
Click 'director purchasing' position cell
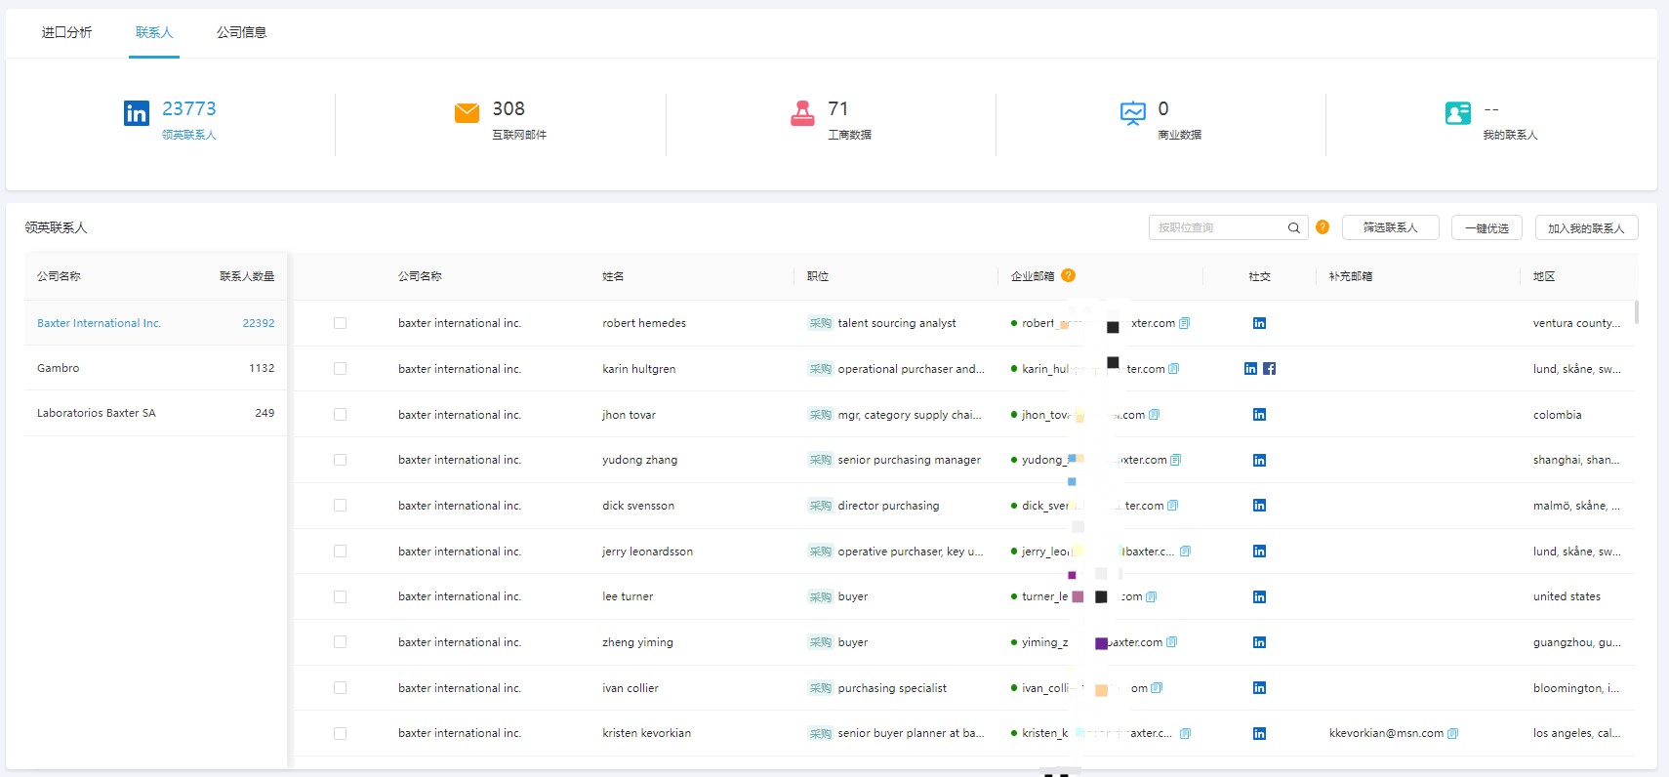pyautogui.click(x=888, y=506)
